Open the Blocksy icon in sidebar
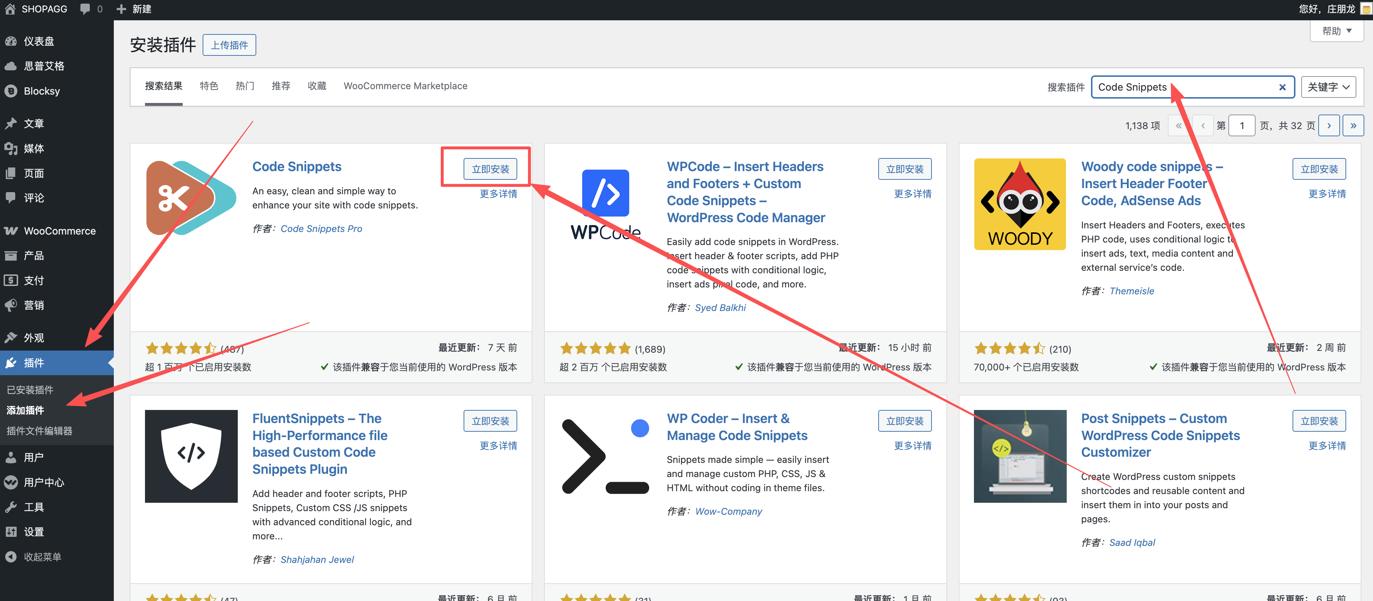This screenshot has height=601, width=1373. [11, 91]
